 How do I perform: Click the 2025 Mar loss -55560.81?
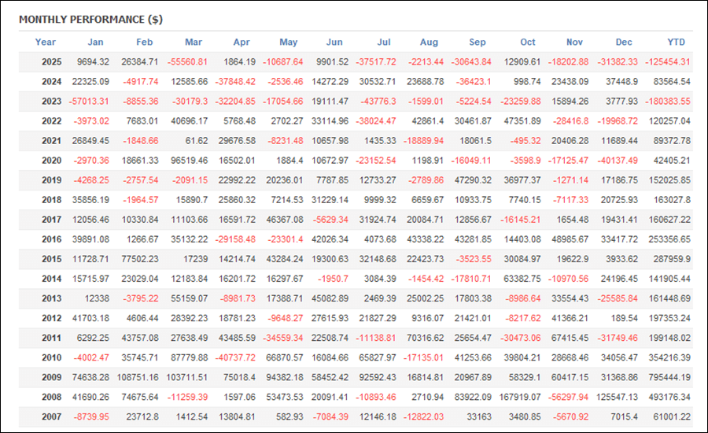point(185,62)
